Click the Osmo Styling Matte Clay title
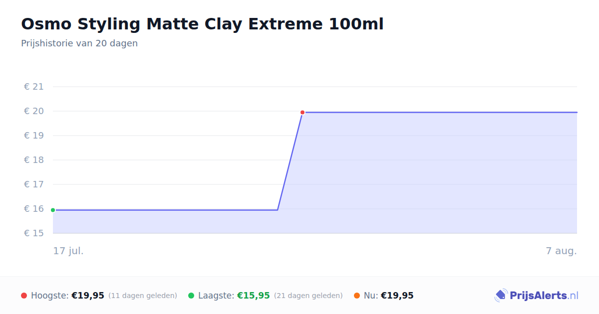The width and height of the screenshot is (599, 314). coord(202,24)
